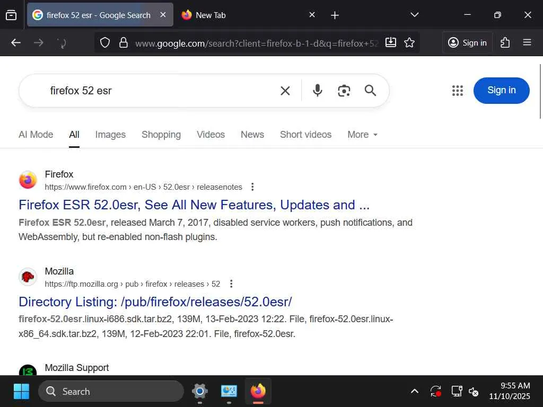Open Directory Listing 52.0esr link

[155, 302]
